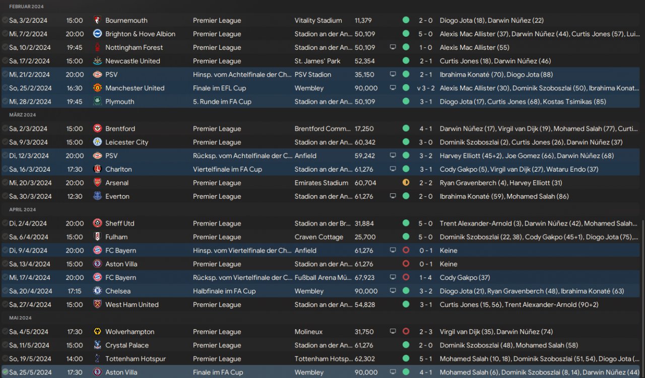This screenshot has height=378, width=645.
Task: Click 'Halbfinale im FA Cup' competition text
Action: click(x=224, y=291)
